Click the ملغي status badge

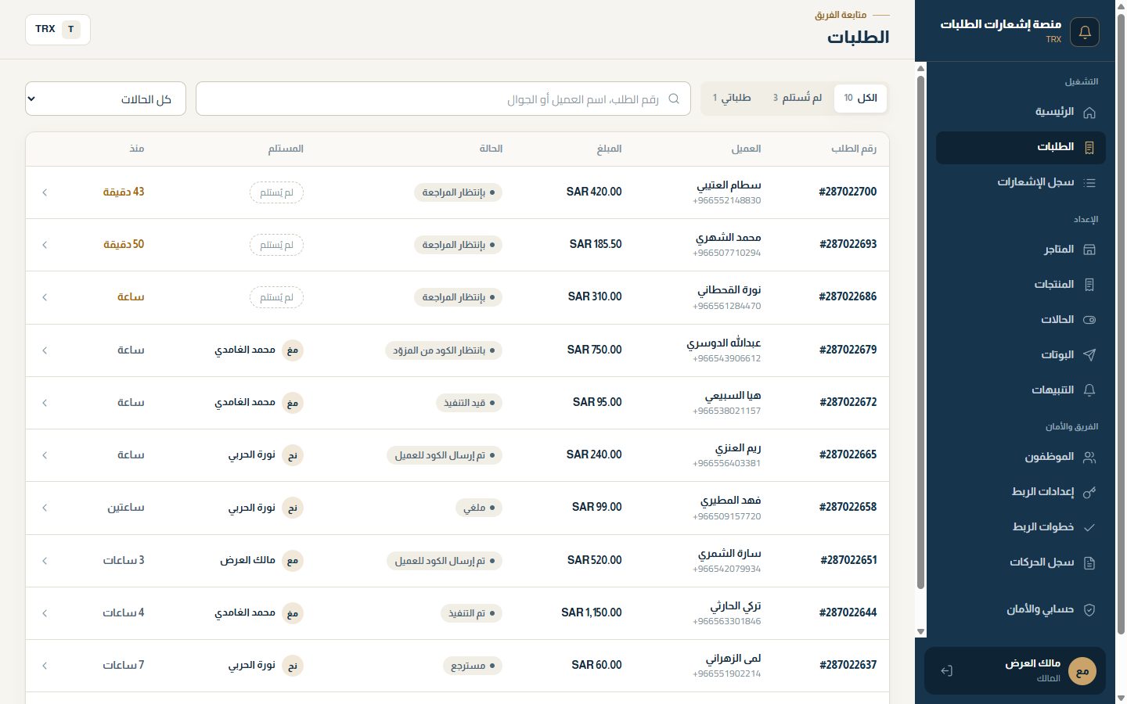(478, 508)
